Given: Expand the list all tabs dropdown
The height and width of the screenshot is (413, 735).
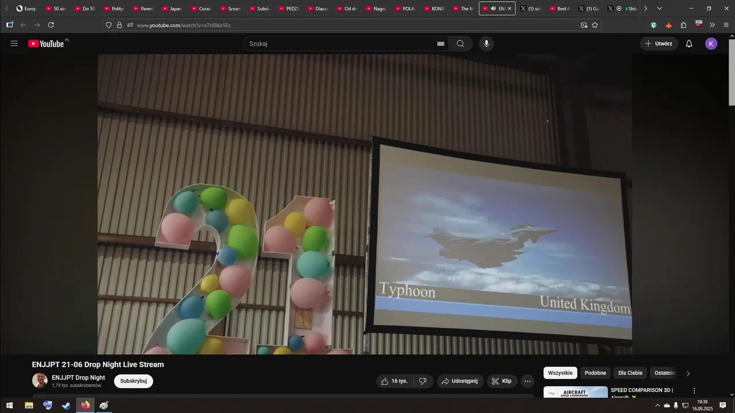Looking at the screenshot, I should click(659, 9).
